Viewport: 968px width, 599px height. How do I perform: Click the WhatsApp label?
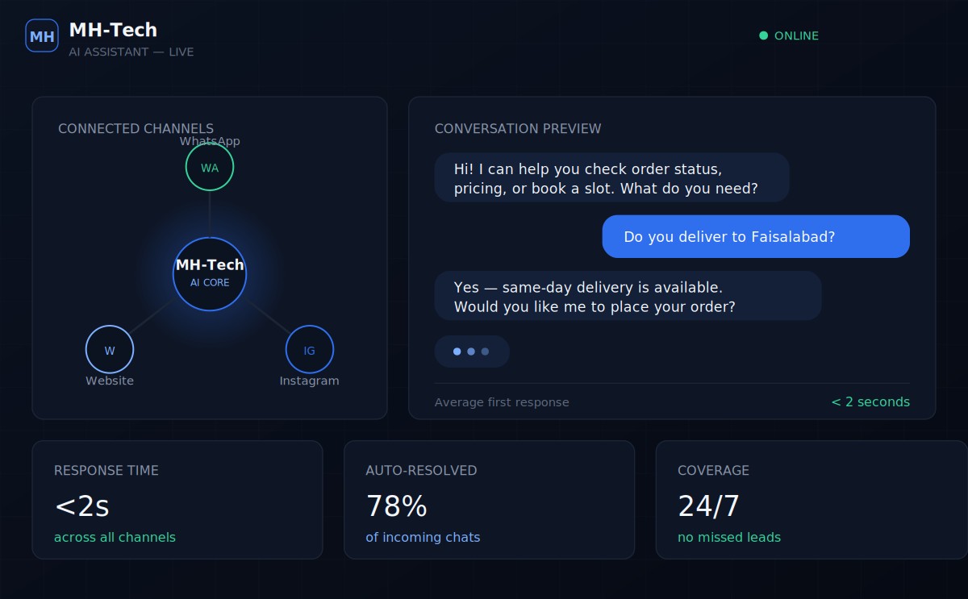coord(210,141)
